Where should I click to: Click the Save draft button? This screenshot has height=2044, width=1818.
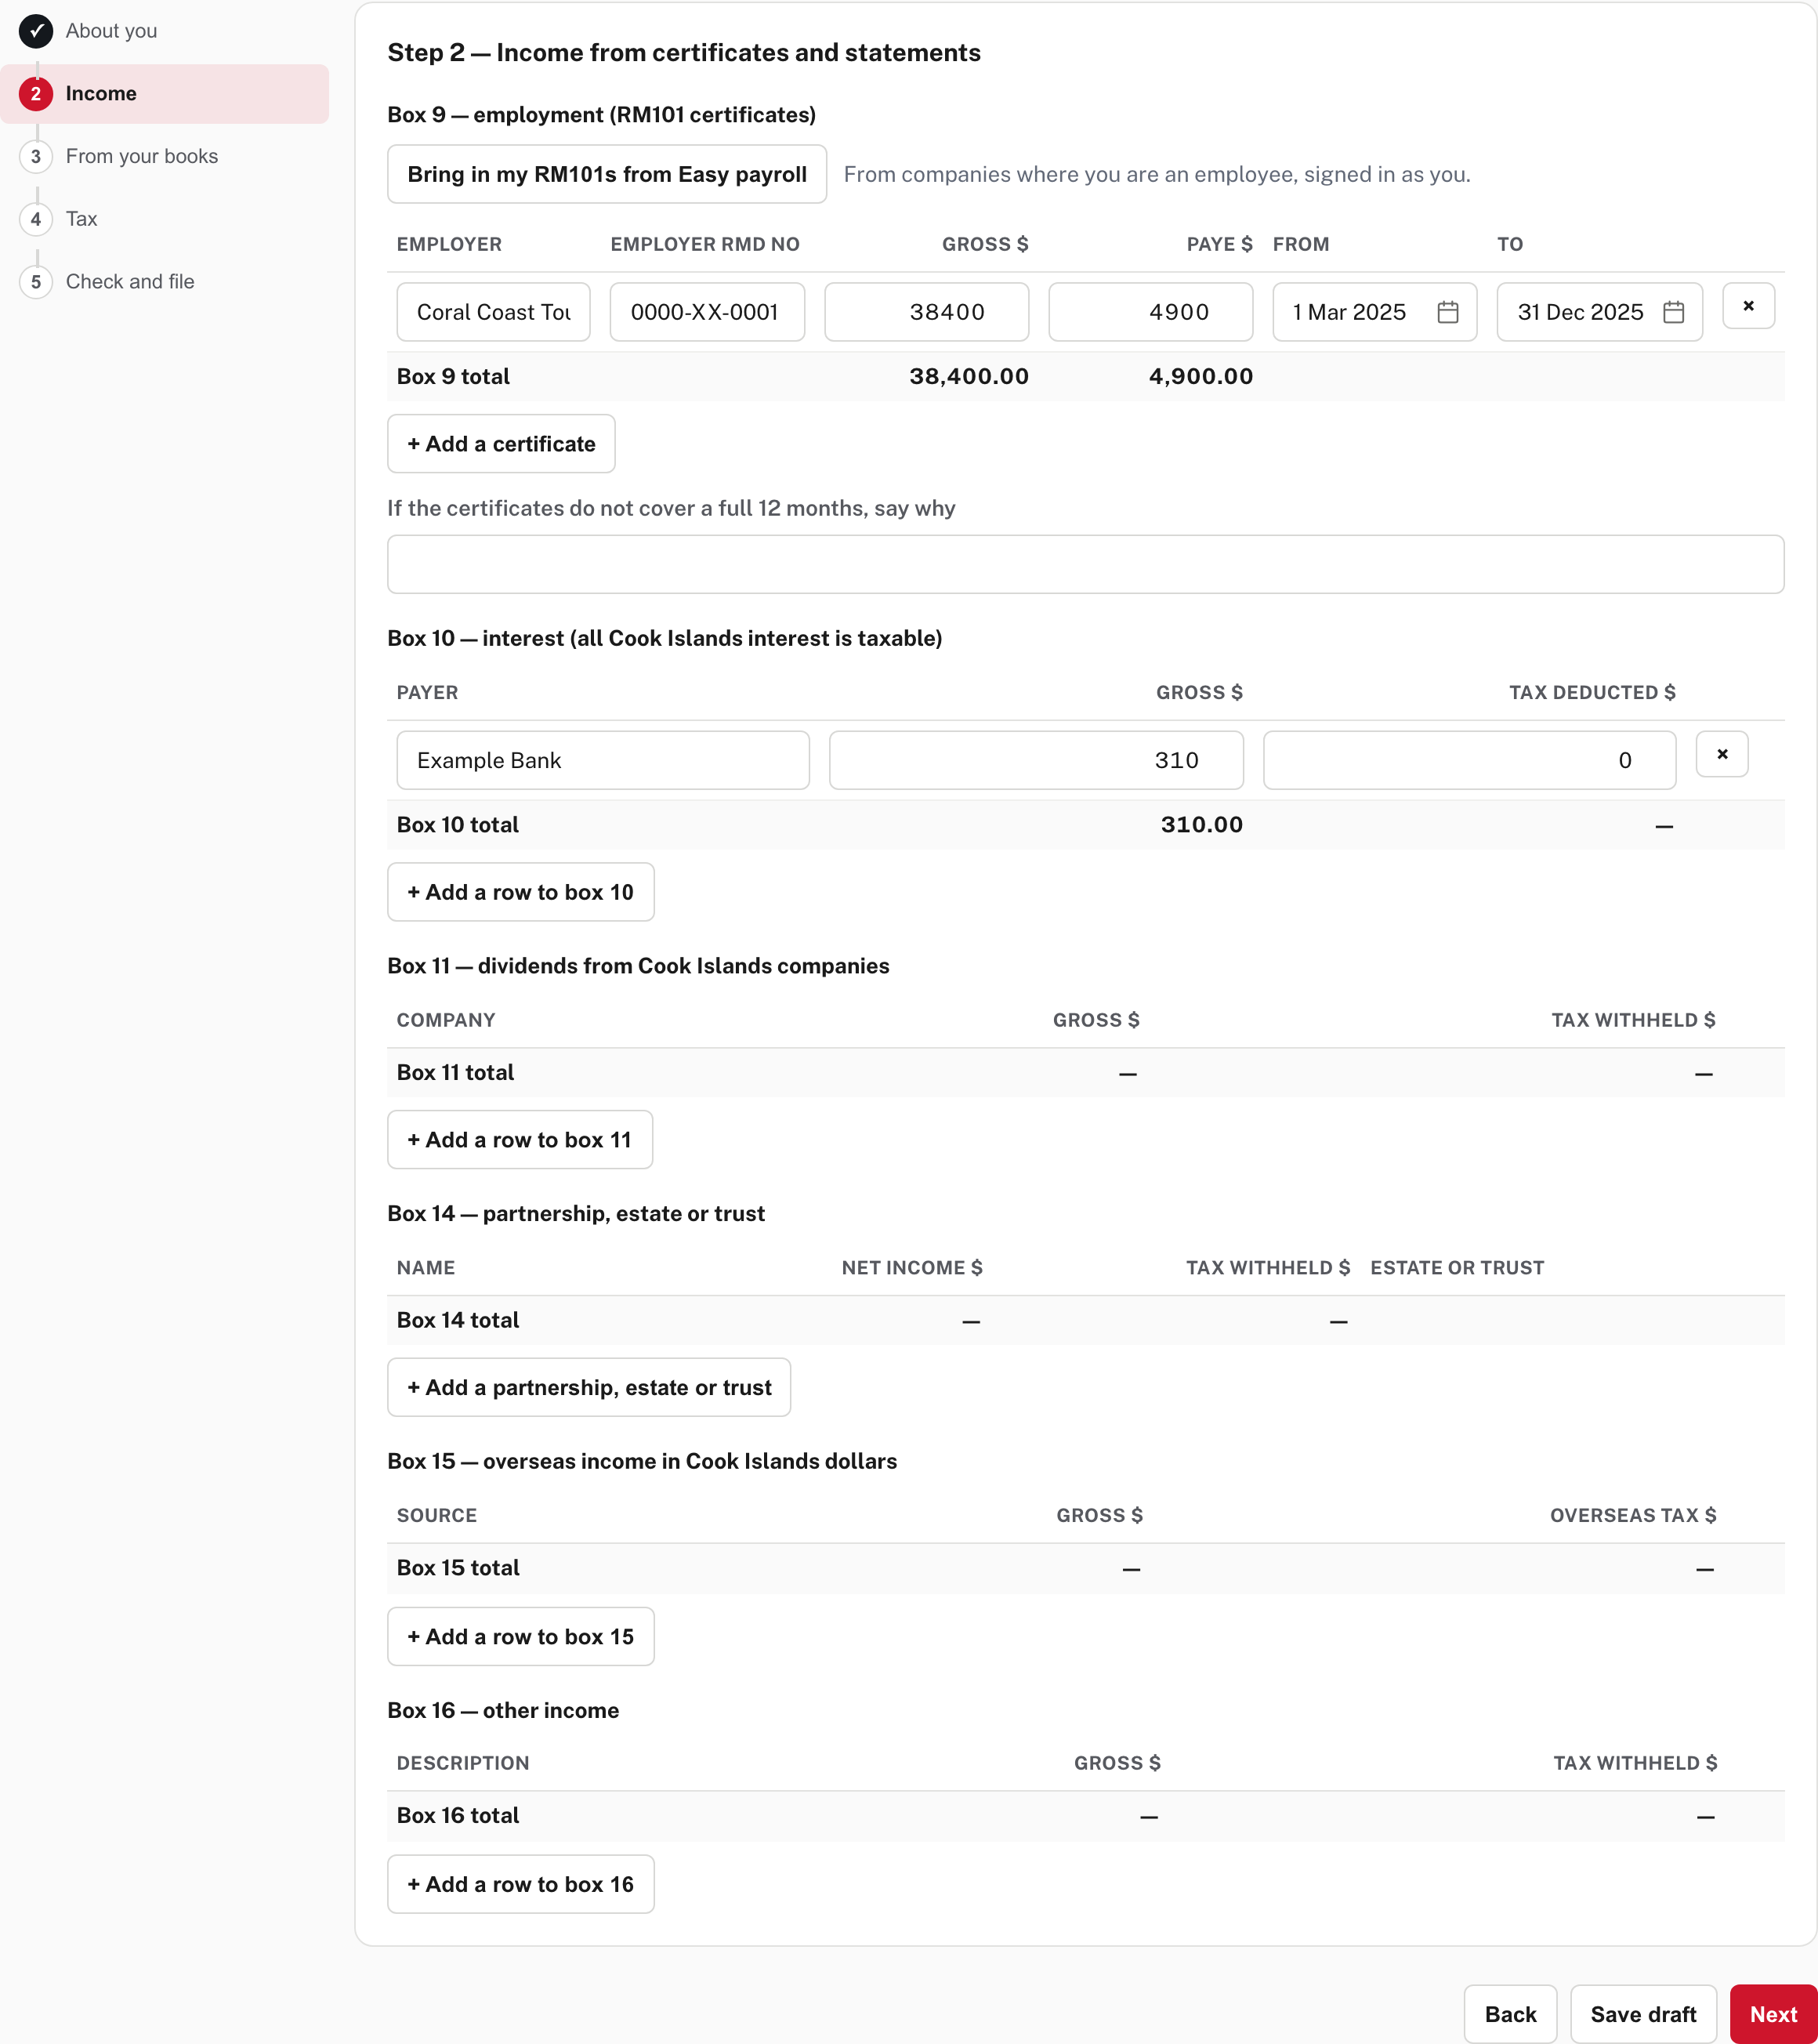click(1643, 2014)
